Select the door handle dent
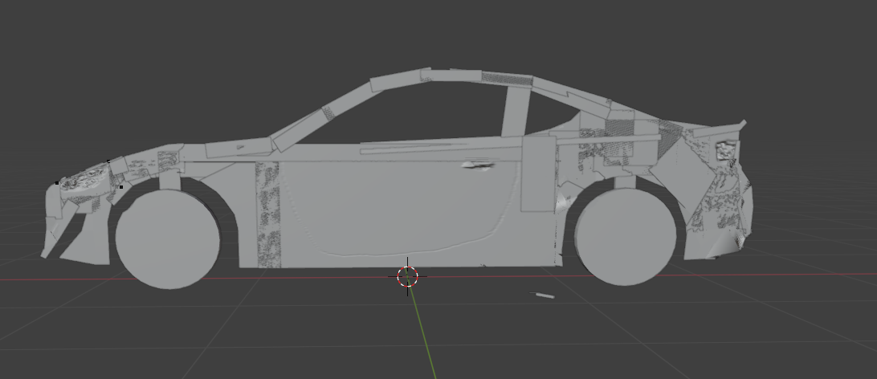 pyautogui.click(x=478, y=165)
